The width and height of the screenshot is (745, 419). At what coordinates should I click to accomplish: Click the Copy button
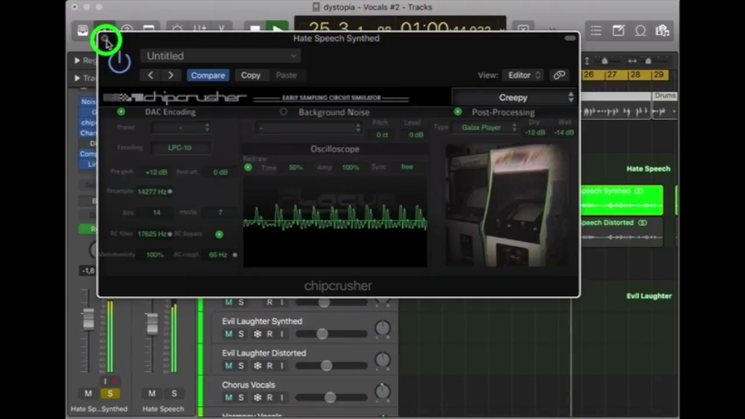click(x=251, y=75)
